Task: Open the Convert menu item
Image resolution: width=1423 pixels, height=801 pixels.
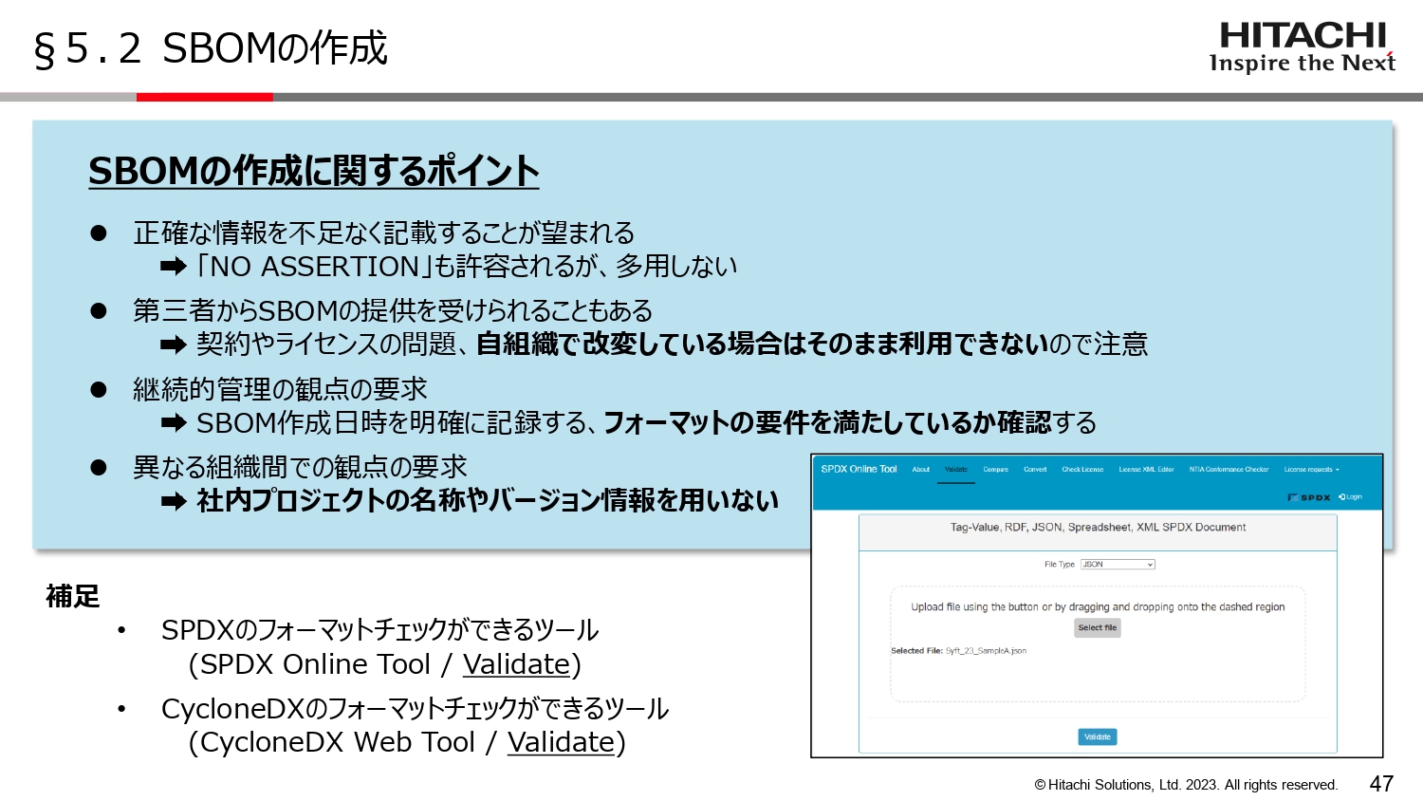Action: click(x=1035, y=469)
